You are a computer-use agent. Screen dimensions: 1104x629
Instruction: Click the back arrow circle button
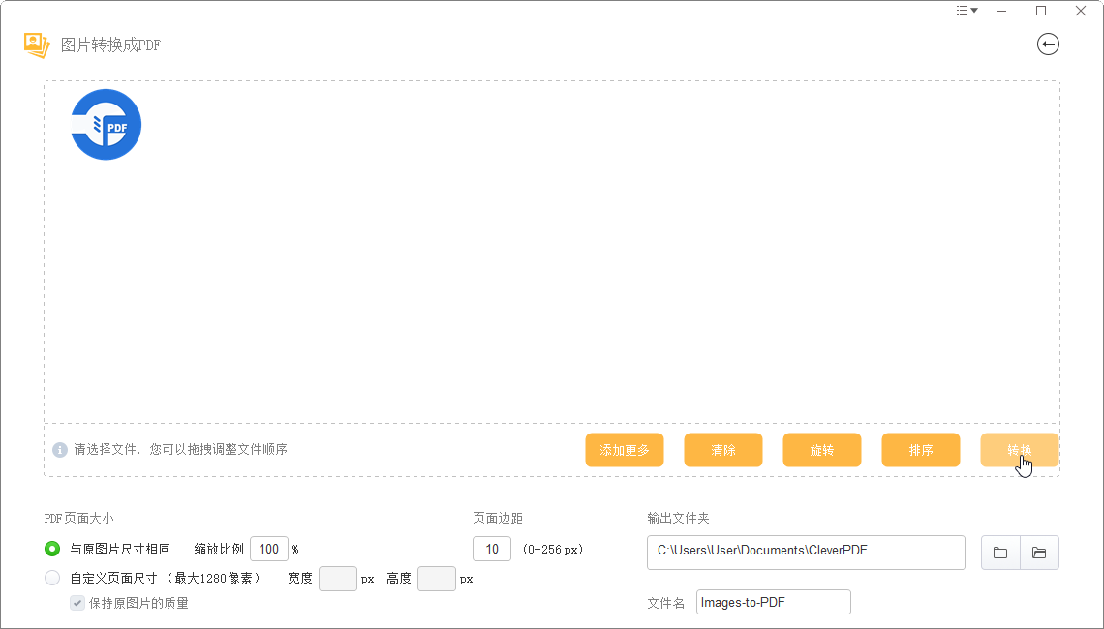pos(1048,44)
